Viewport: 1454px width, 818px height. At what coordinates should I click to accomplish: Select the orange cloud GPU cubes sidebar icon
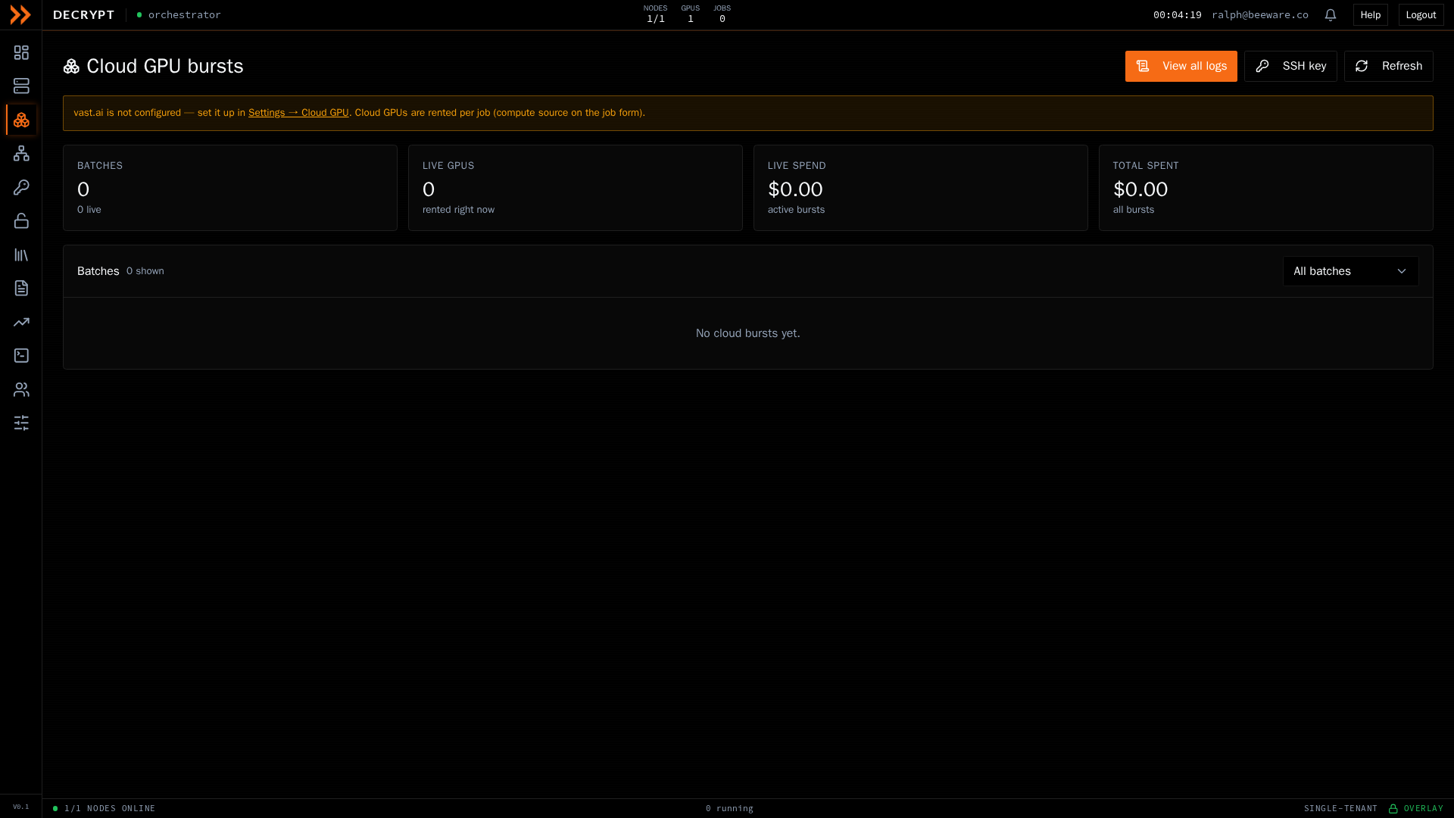(21, 120)
